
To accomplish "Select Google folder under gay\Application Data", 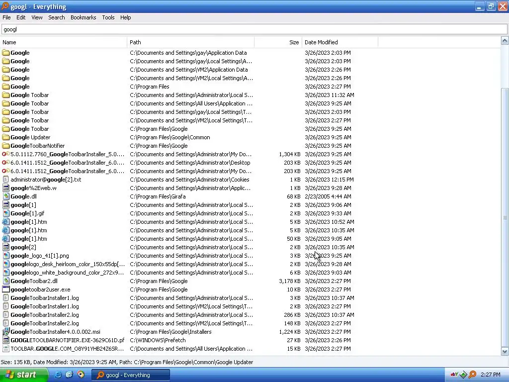I will (x=20, y=53).
